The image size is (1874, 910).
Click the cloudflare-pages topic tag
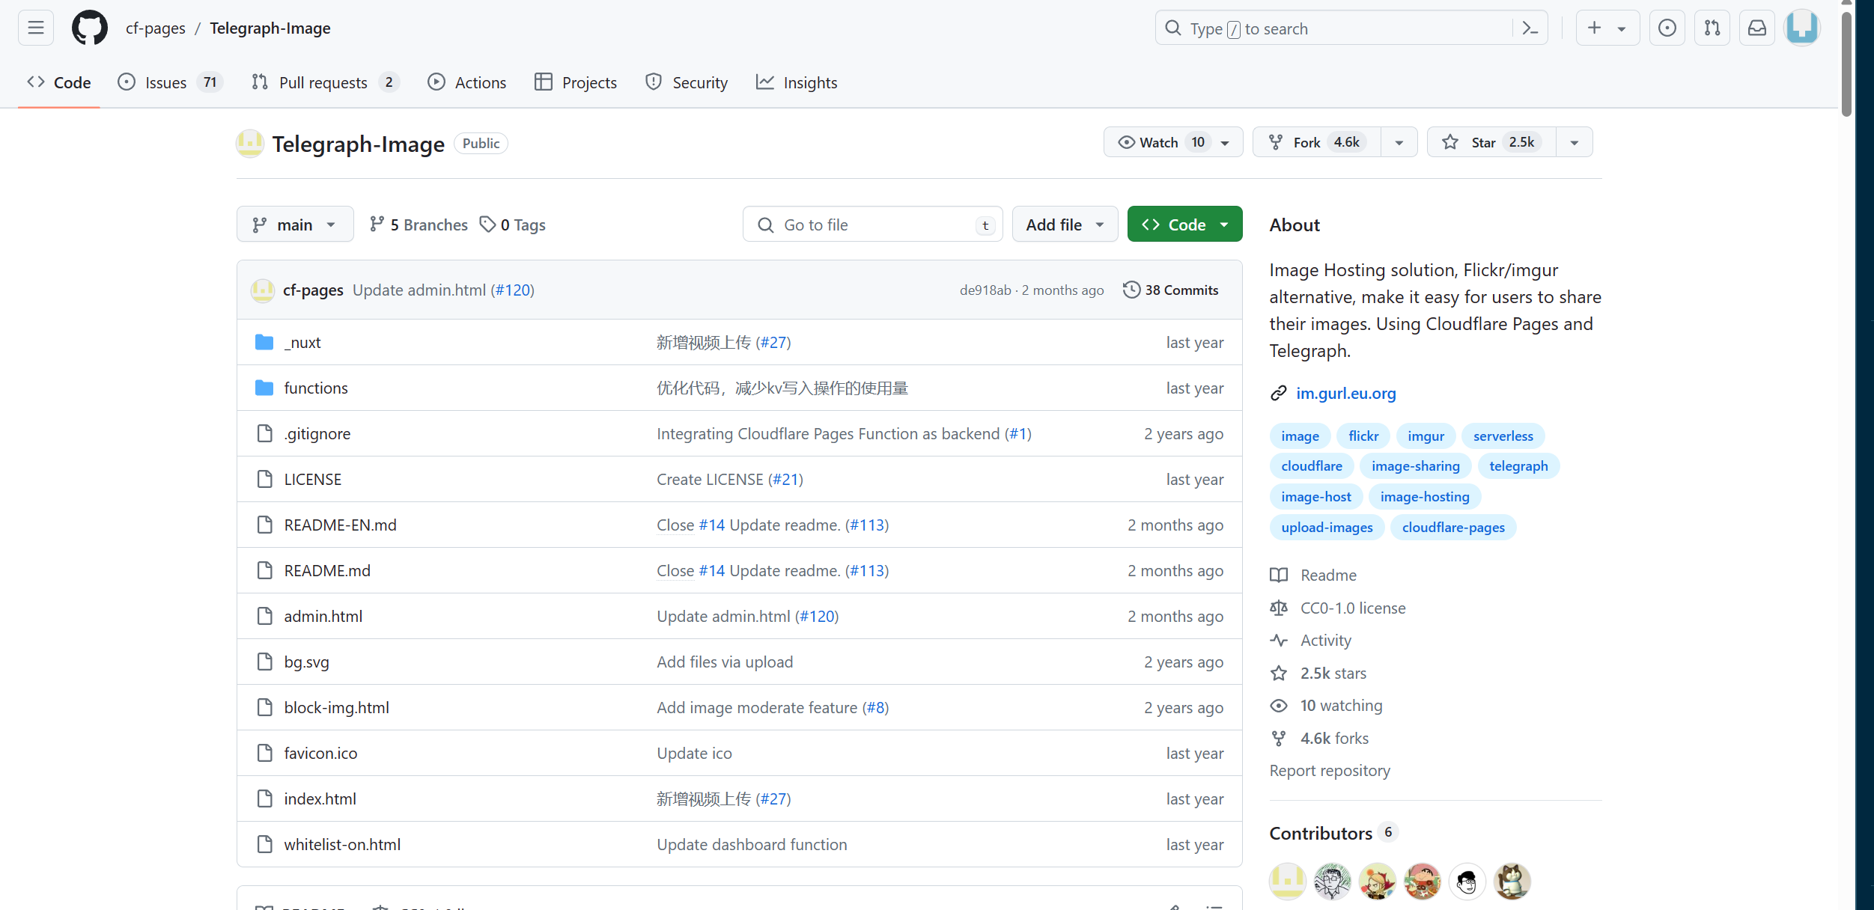[1452, 528]
